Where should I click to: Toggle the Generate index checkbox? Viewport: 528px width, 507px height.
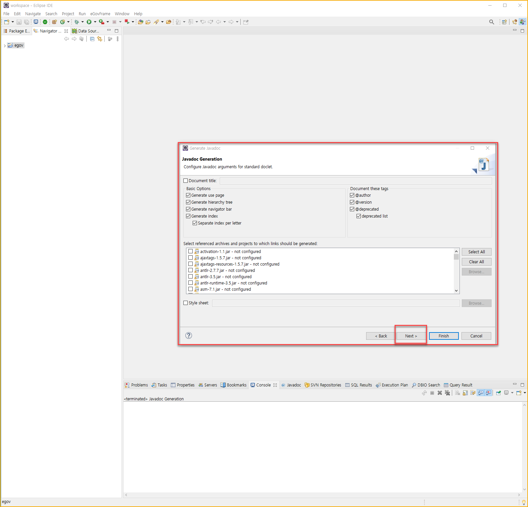tap(188, 216)
